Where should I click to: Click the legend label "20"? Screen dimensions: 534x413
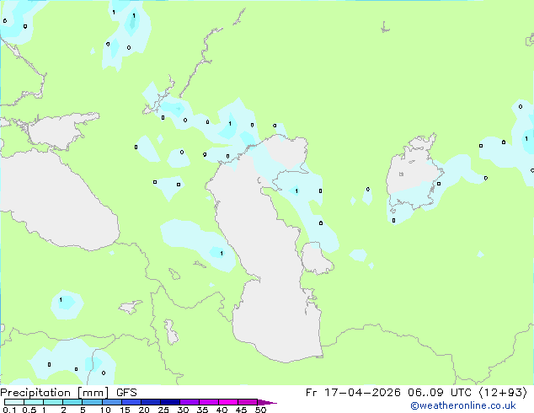(x=144, y=410)
